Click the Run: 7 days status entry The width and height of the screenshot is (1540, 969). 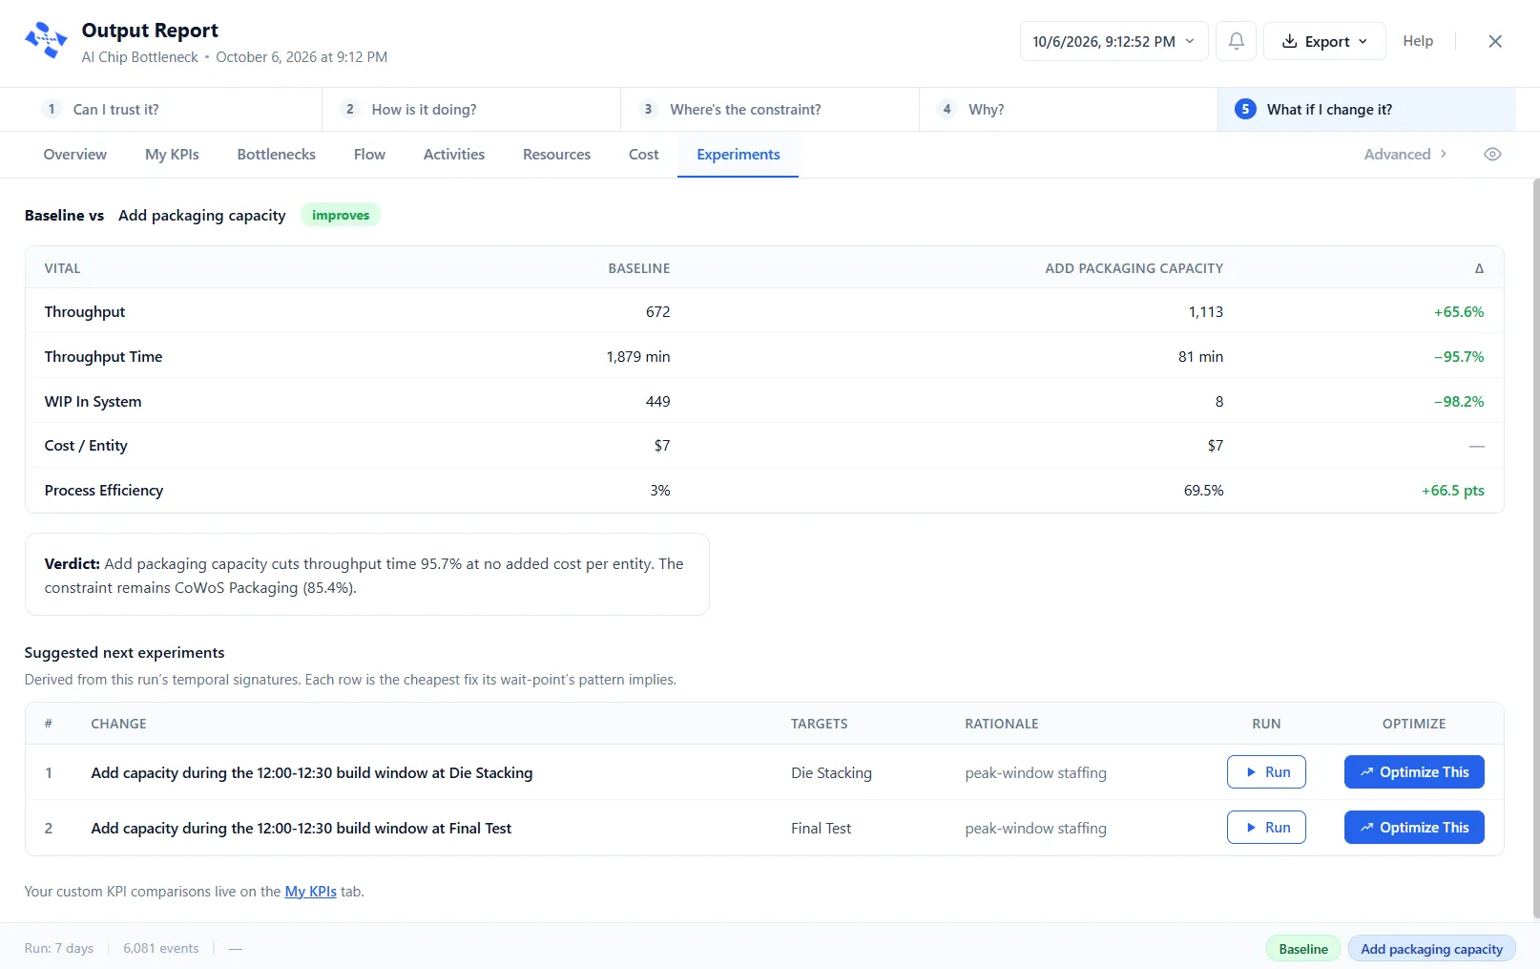pyautogui.click(x=59, y=949)
